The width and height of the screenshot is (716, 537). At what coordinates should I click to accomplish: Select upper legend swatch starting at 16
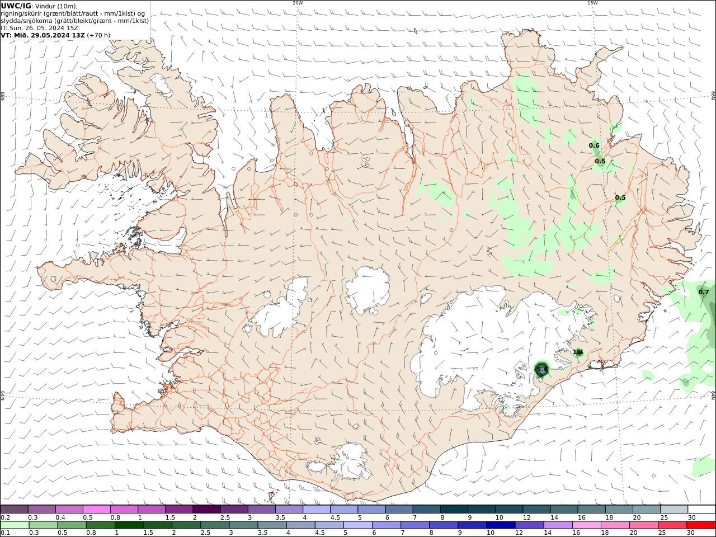tap(591, 510)
